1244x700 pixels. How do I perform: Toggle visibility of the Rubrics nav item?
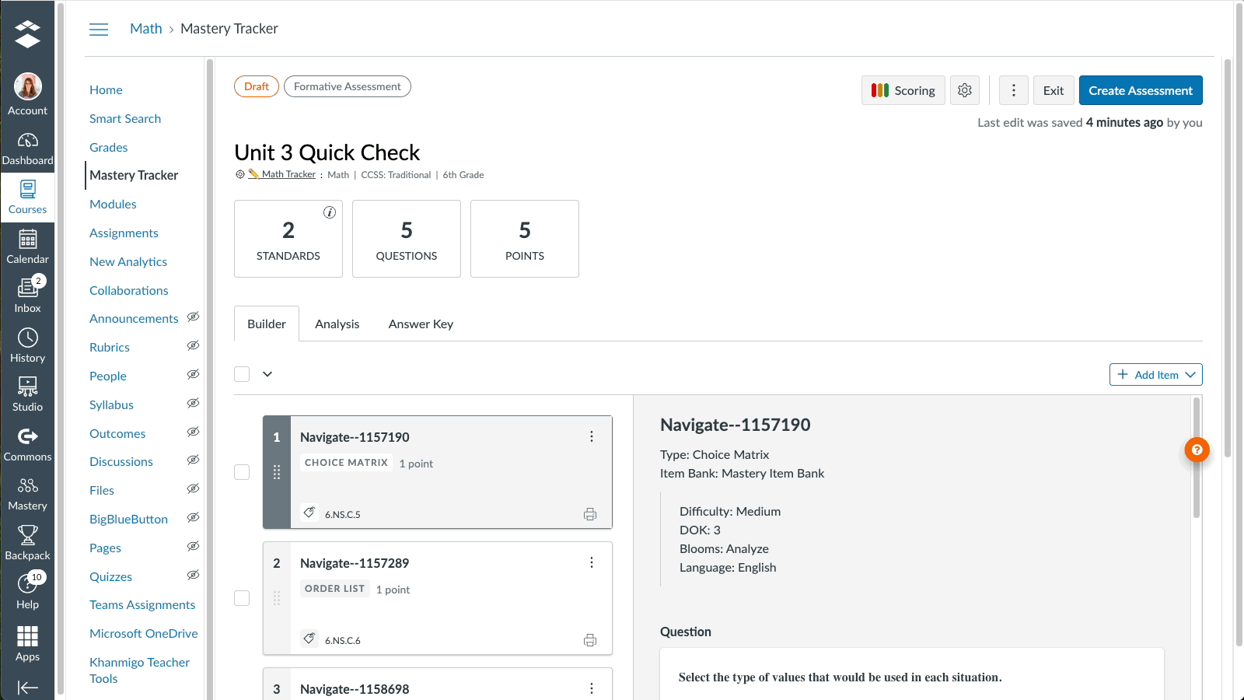[193, 345]
